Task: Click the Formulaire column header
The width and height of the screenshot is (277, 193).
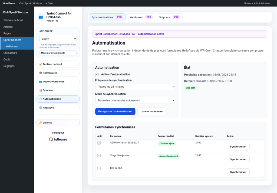Action: (x=116, y=136)
